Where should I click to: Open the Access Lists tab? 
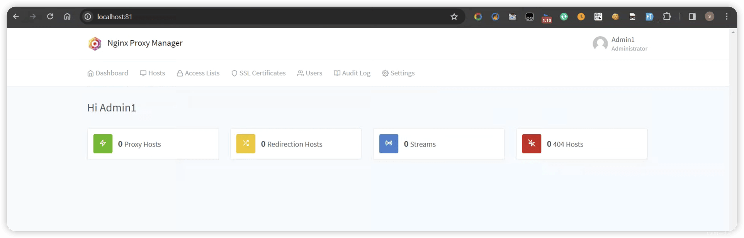coord(198,73)
